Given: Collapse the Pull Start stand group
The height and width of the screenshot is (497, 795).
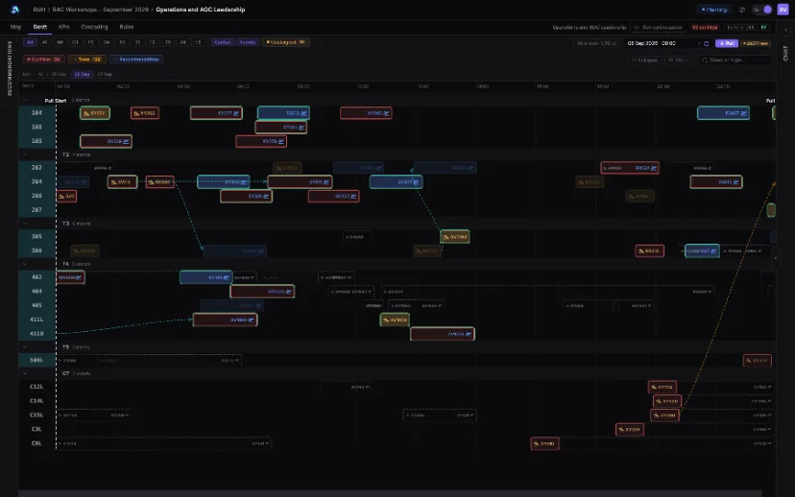Looking at the screenshot, I should [x=25, y=101].
